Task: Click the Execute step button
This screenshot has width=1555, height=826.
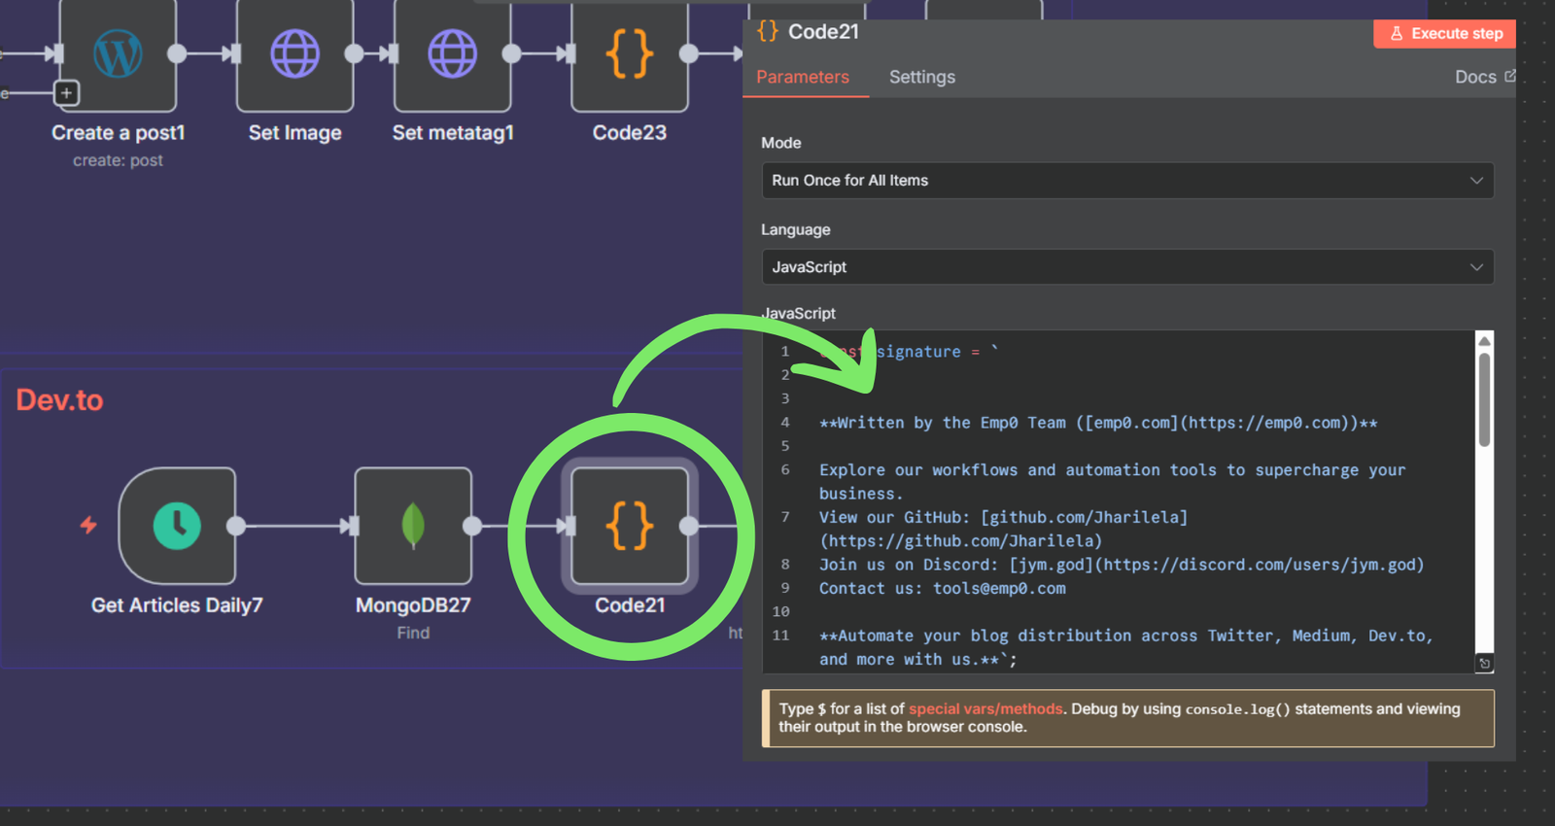Action: 1444,33
